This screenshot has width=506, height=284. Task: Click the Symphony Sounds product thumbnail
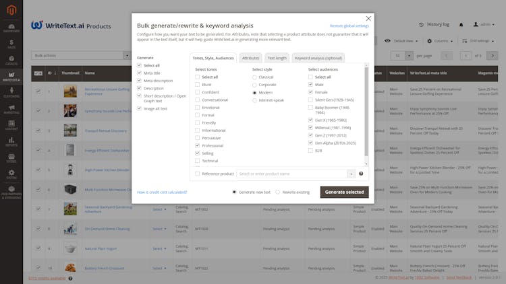(x=70, y=111)
